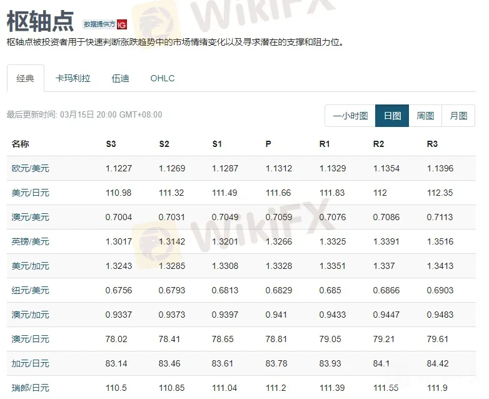This screenshot has width=489, height=399.
Task: Click the 澳元/加元 pair link
Action: 30,315
